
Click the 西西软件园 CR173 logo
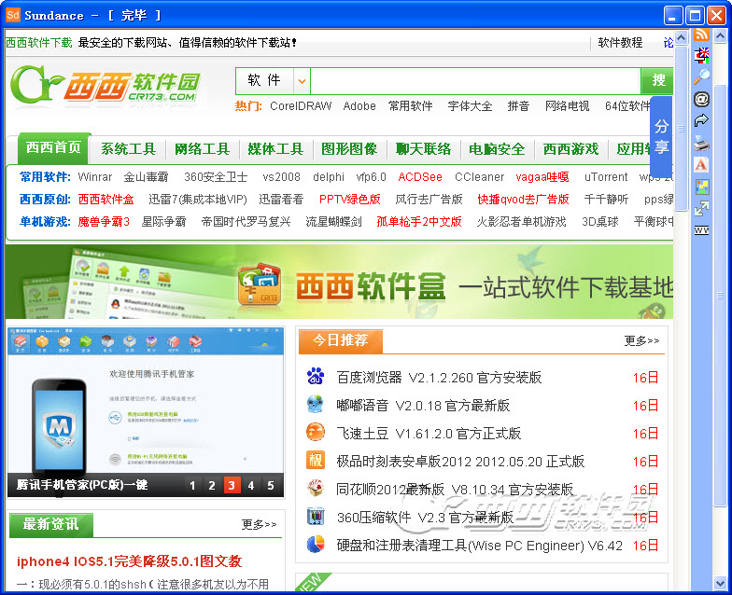[106, 84]
